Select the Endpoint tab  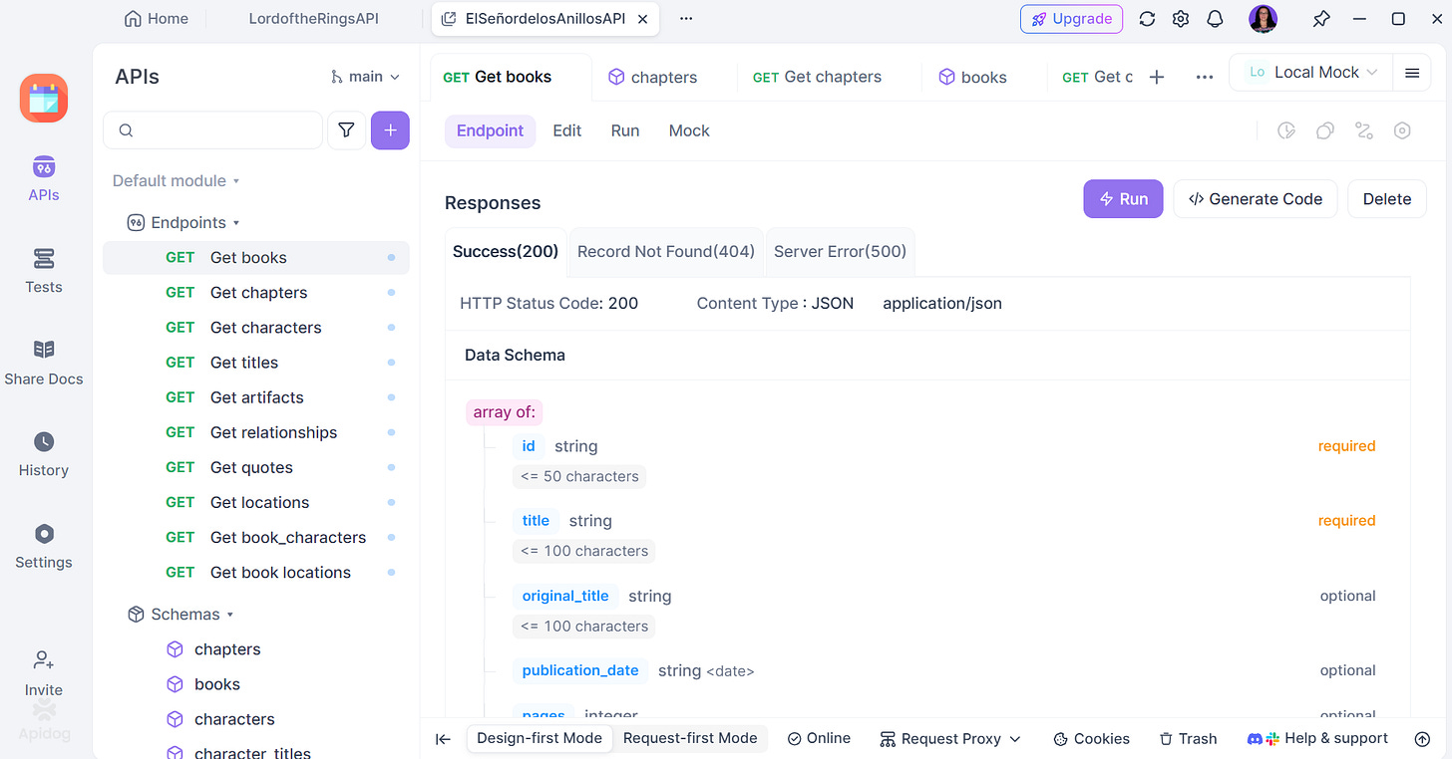click(x=490, y=130)
